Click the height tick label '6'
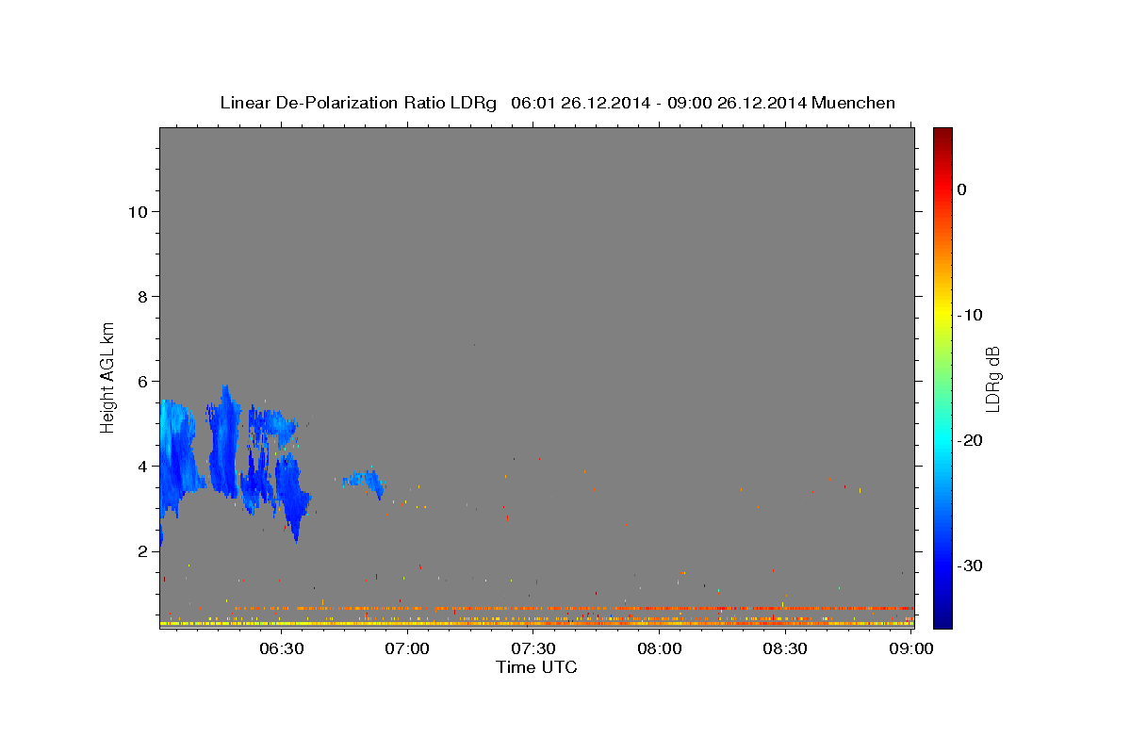 [143, 382]
